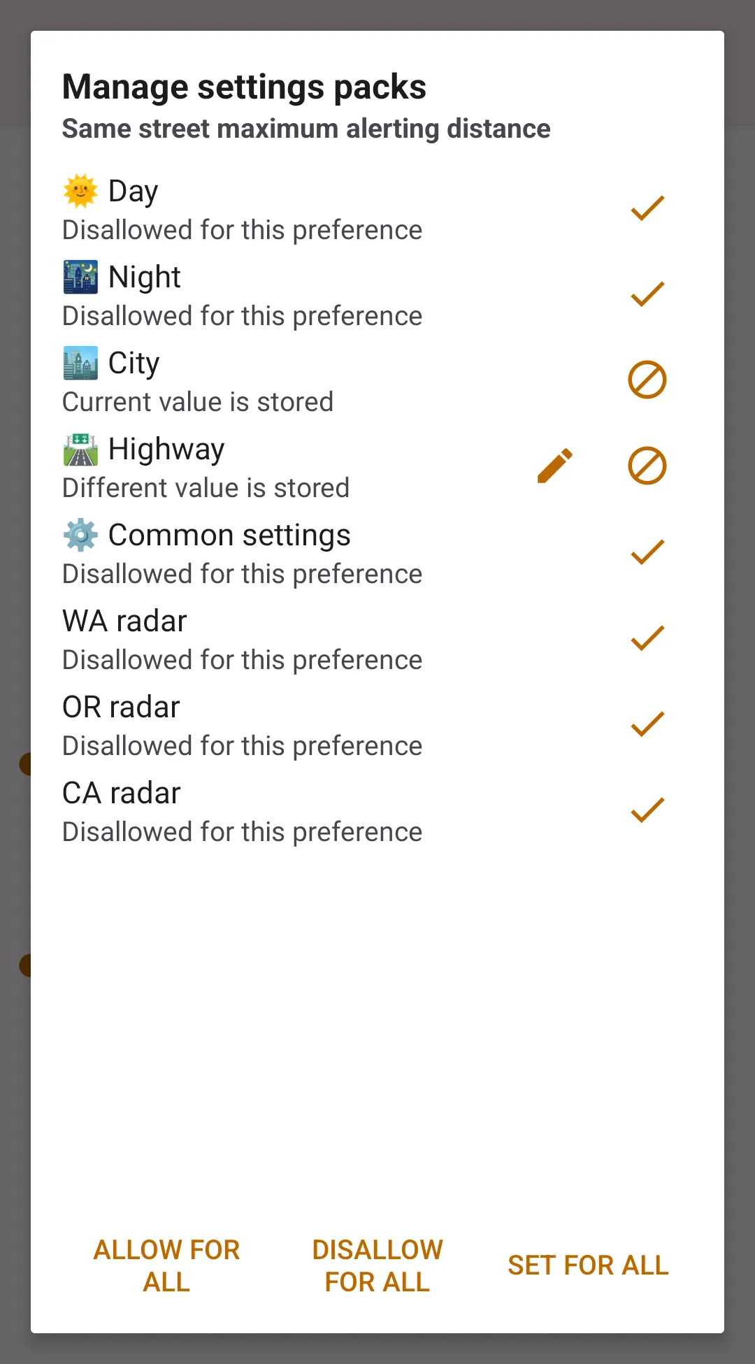Image resolution: width=755 pixels, height=1364 pixels.
Task: Tap the Set For All button
Action: click(588, 1265)
